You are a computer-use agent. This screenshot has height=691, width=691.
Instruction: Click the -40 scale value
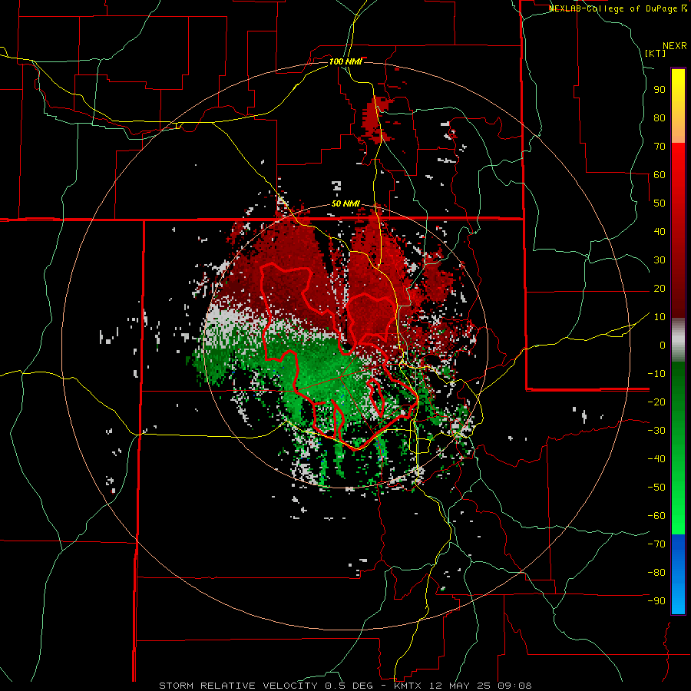[656, 459]
